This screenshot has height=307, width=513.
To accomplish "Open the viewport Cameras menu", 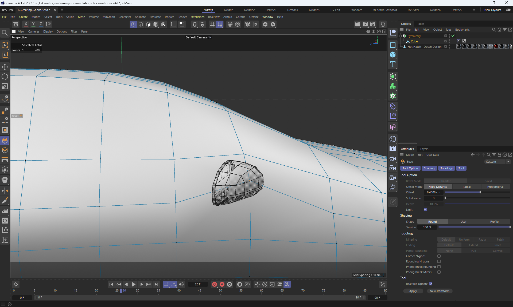I will coord(34,31).
